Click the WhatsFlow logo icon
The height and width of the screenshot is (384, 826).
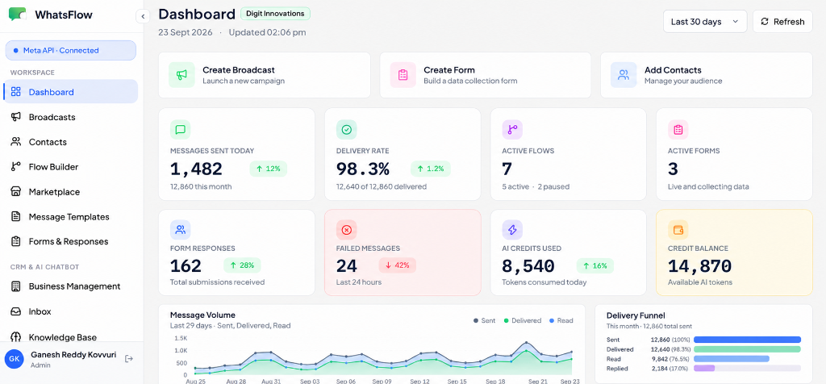(18, 15)
